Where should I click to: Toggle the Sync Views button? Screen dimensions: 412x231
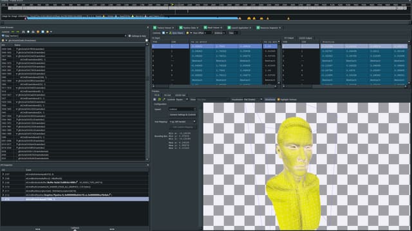click(176, 33)
